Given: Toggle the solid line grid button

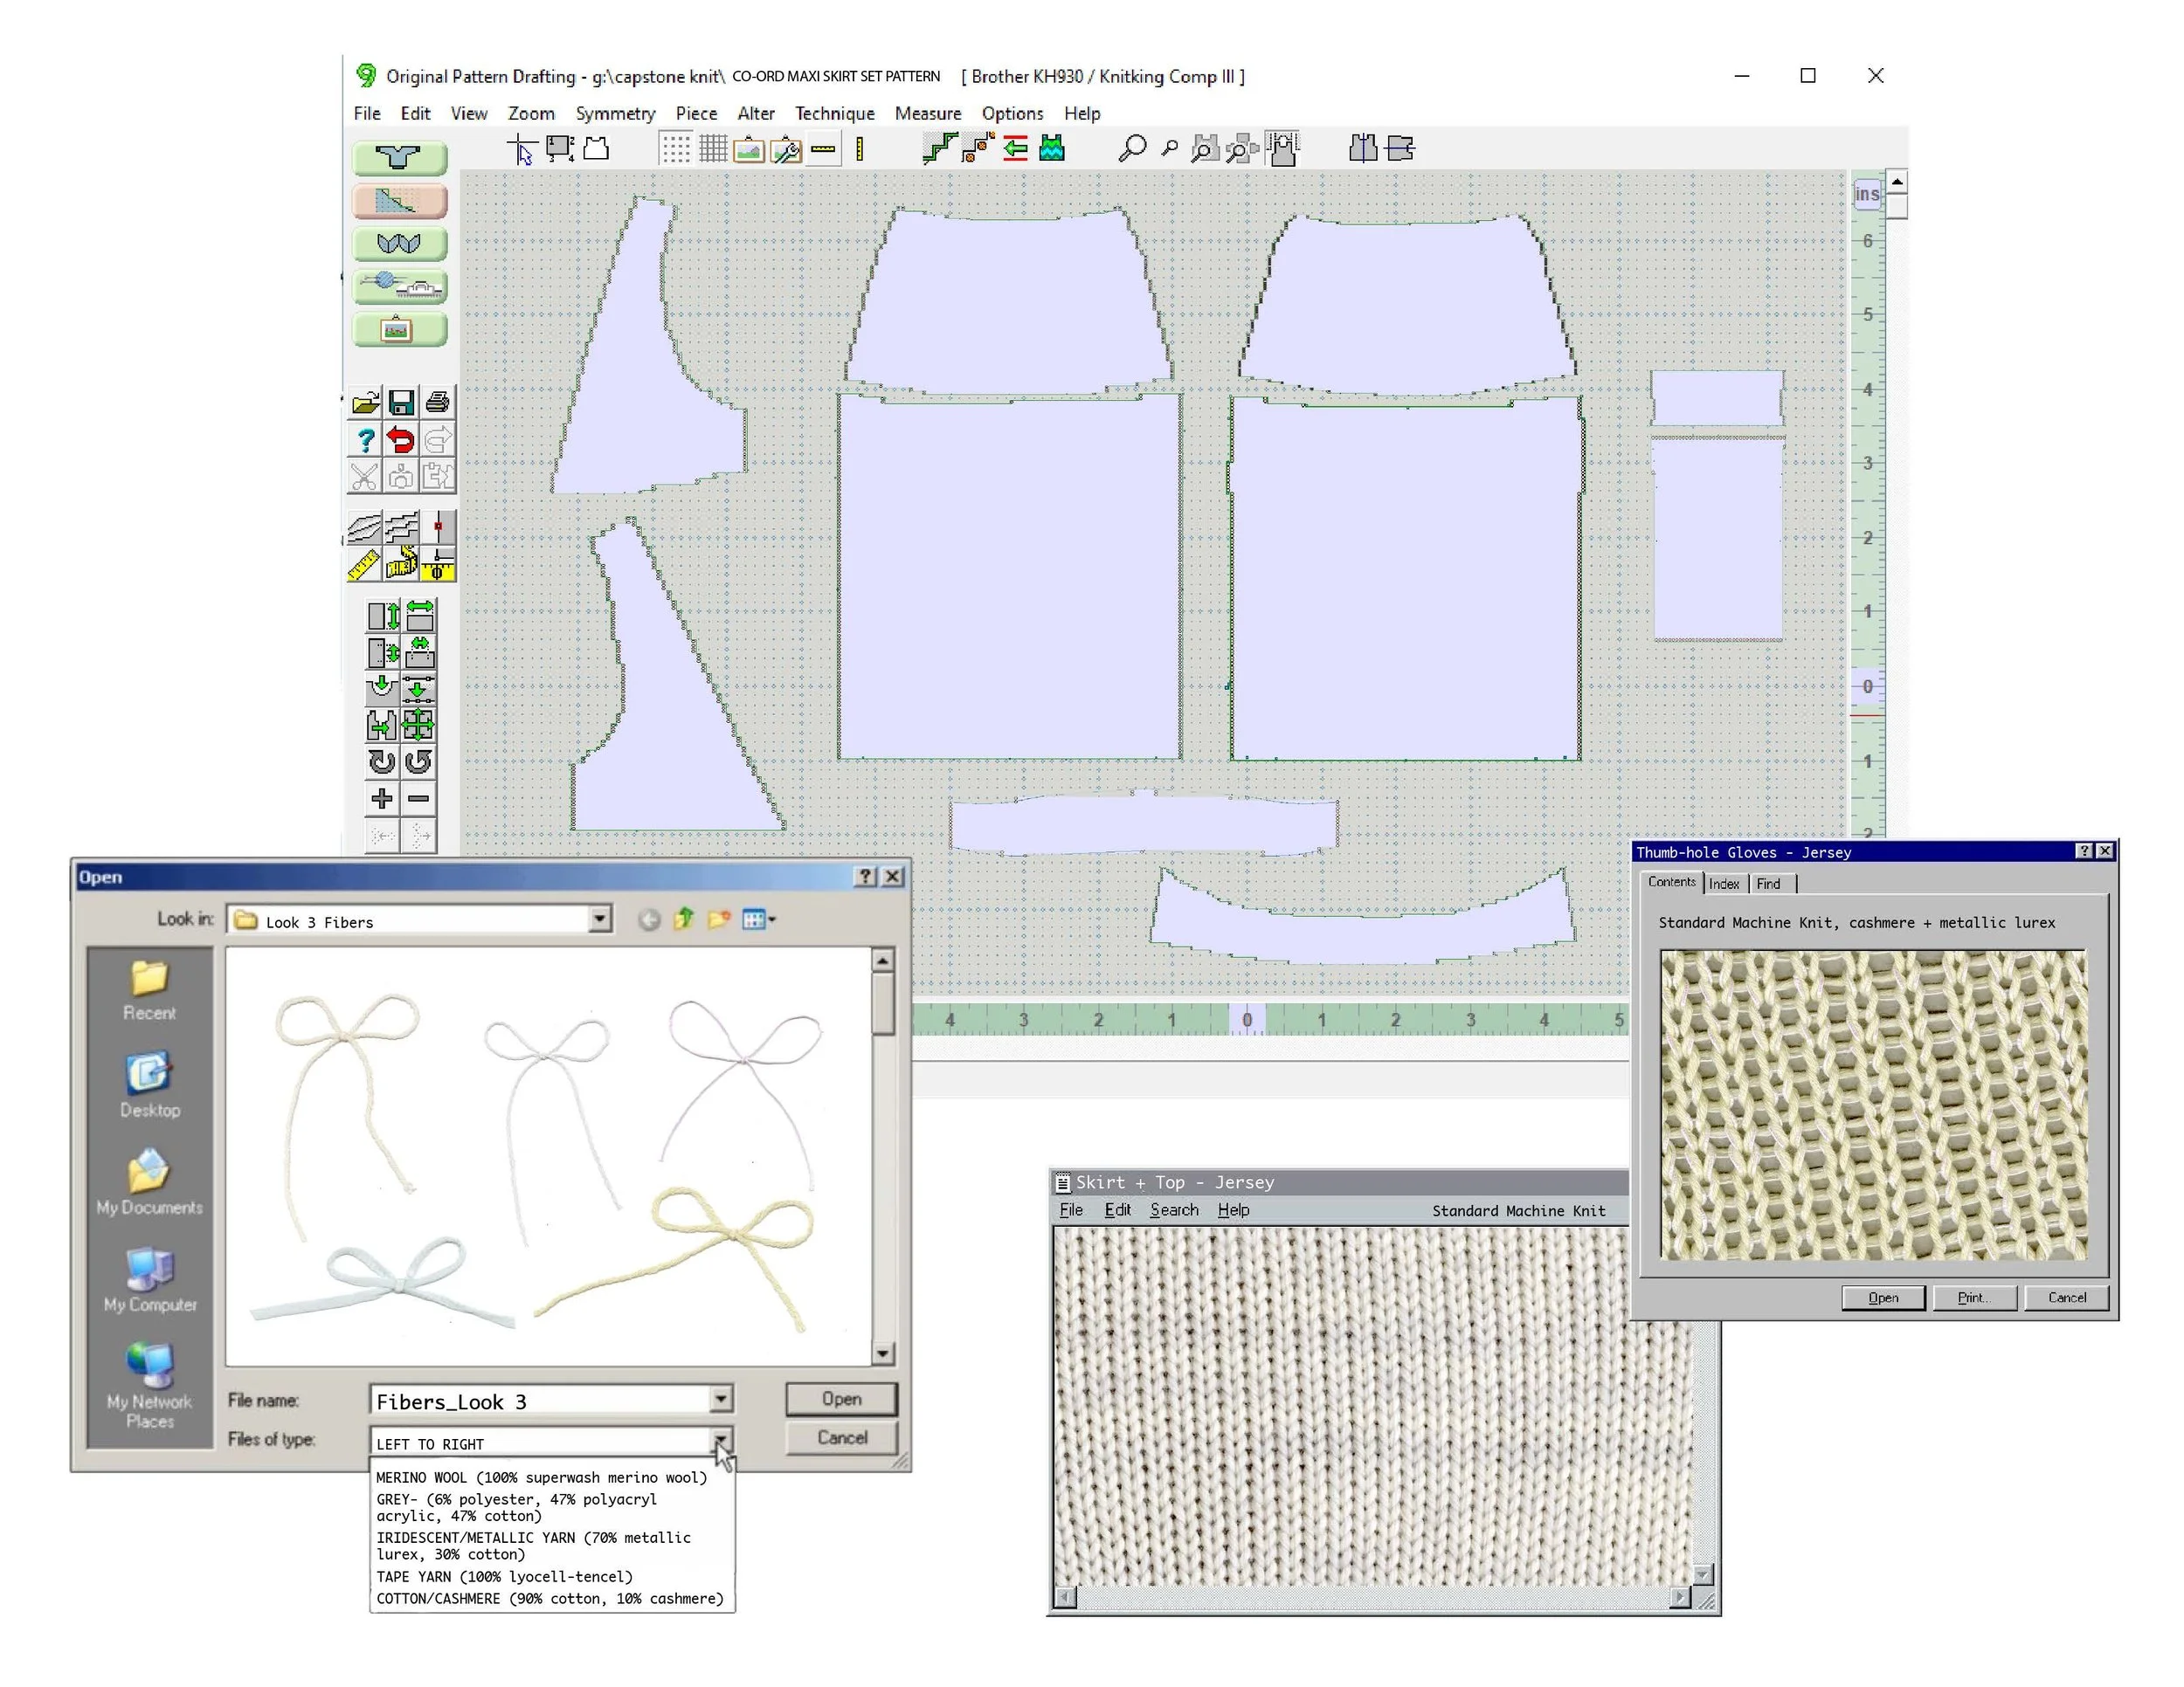Looking at the screenshot, I should pos(713,150).
